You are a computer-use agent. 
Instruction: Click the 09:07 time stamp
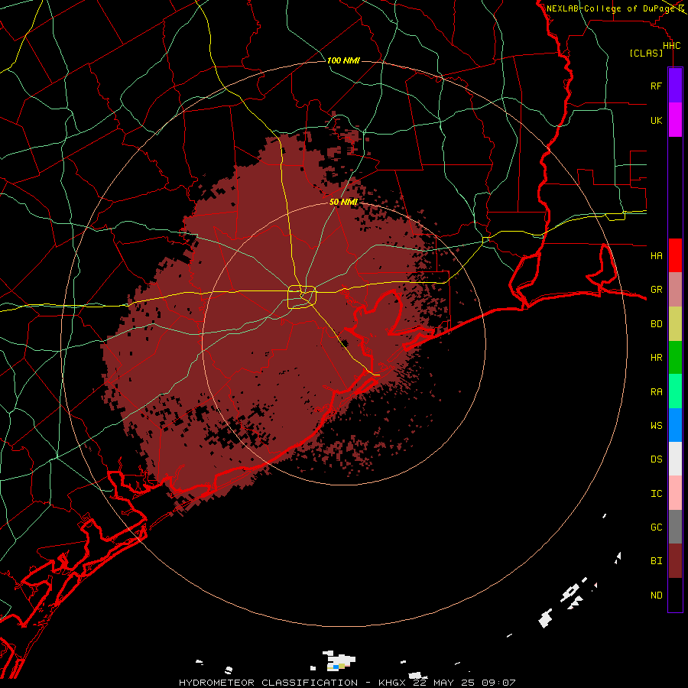[x=498, y=683]
